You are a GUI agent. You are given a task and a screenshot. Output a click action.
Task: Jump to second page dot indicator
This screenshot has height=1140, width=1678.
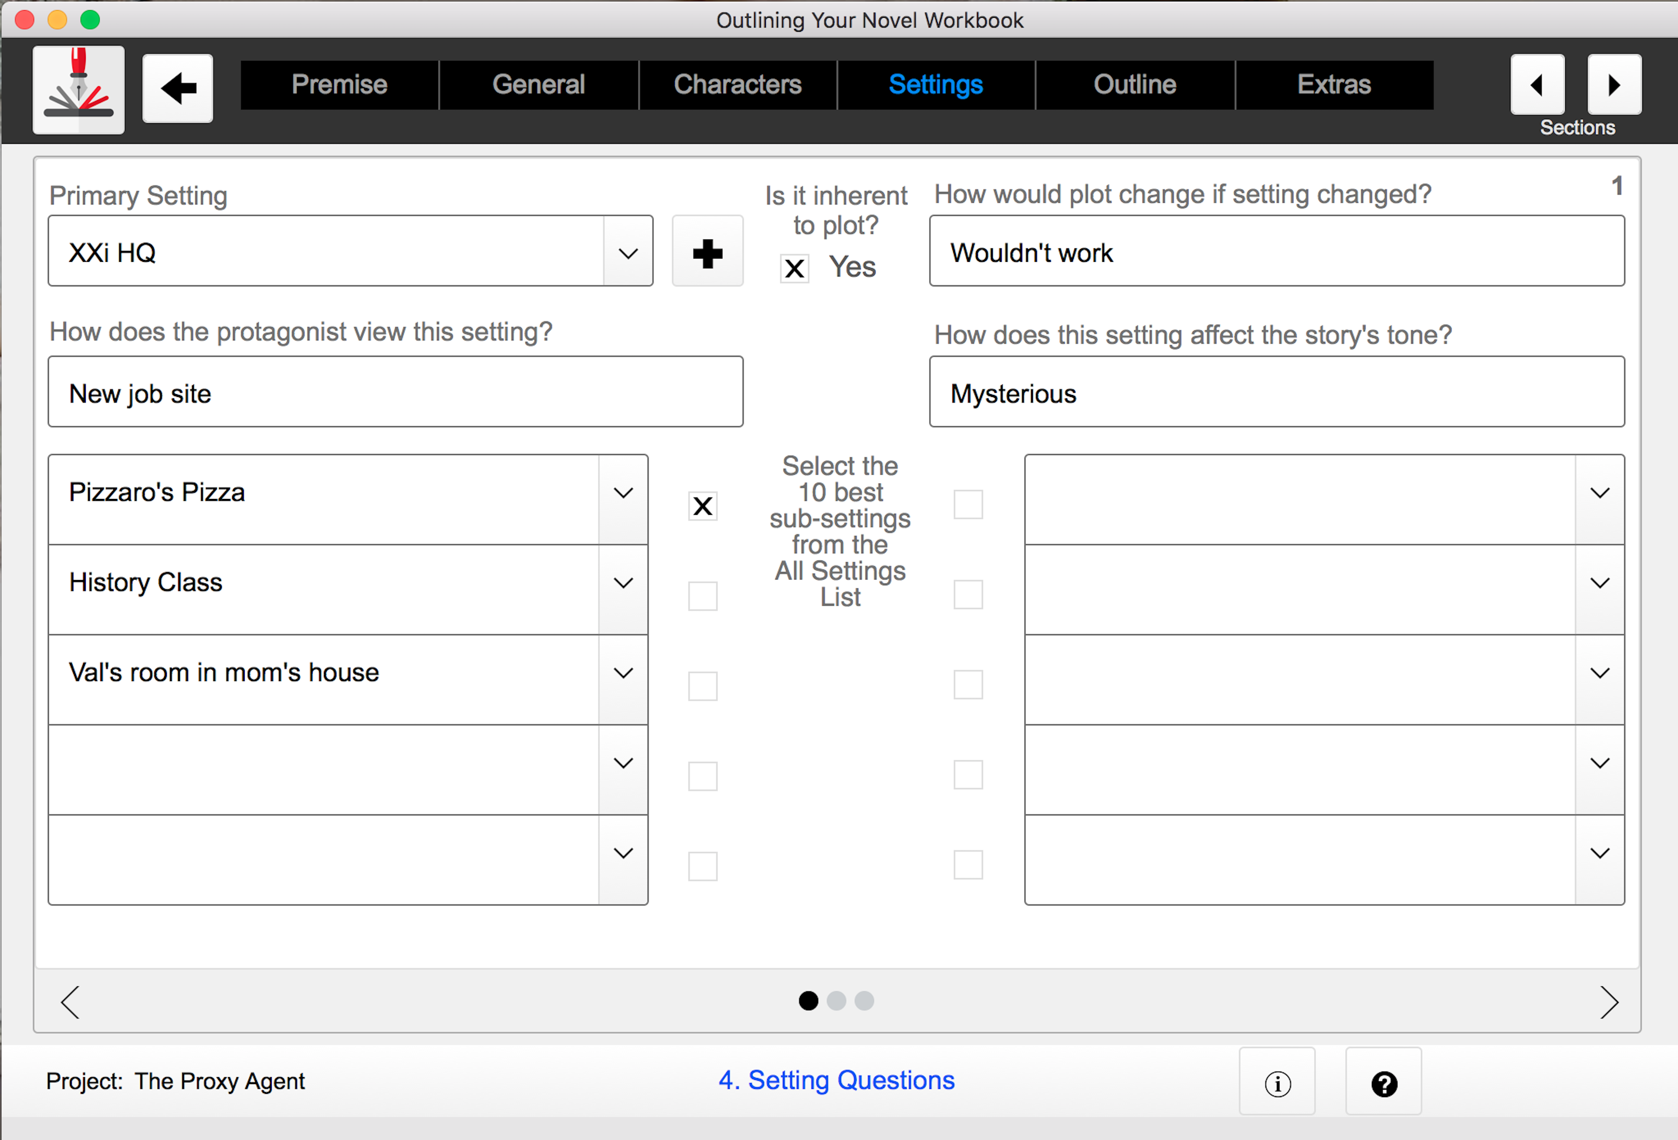pyautogui.click(x=836, y=1001)
